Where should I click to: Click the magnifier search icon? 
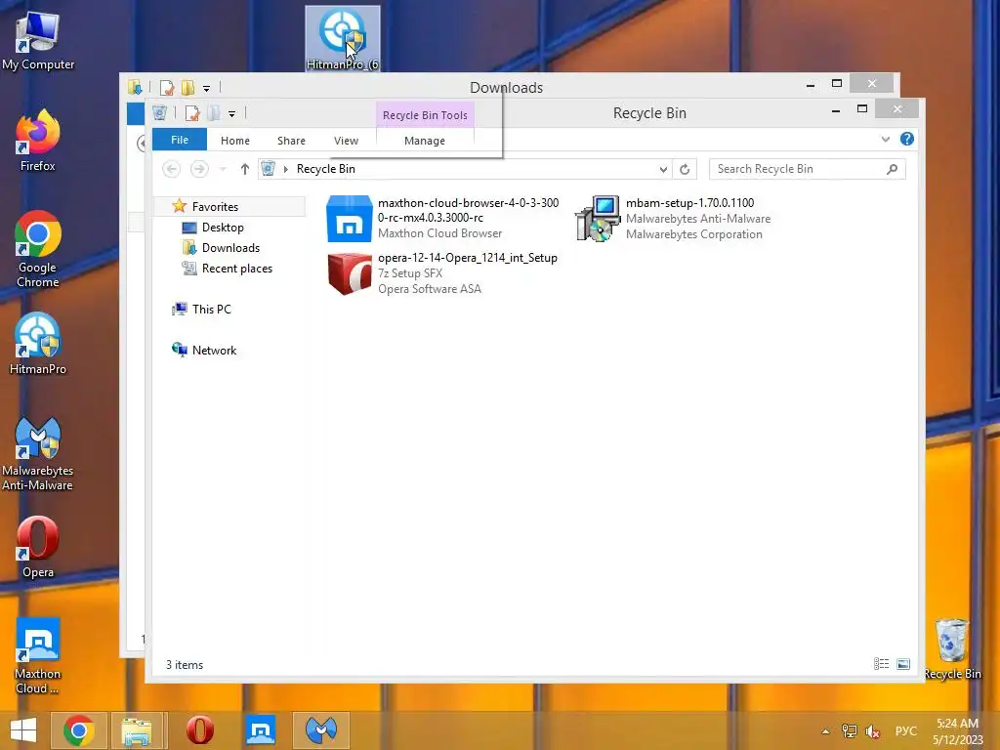coord(892,169)
